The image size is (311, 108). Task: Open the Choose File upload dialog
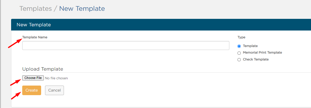click(33, 78)
